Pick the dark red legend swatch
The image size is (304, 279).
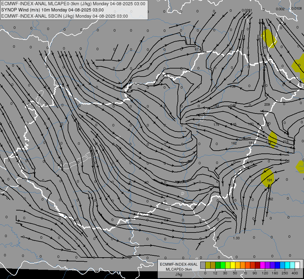[257, 265]
